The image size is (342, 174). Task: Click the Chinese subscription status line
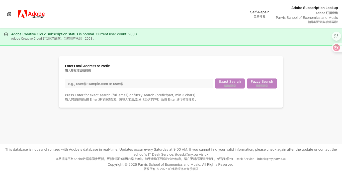click(x=53, y=39)
